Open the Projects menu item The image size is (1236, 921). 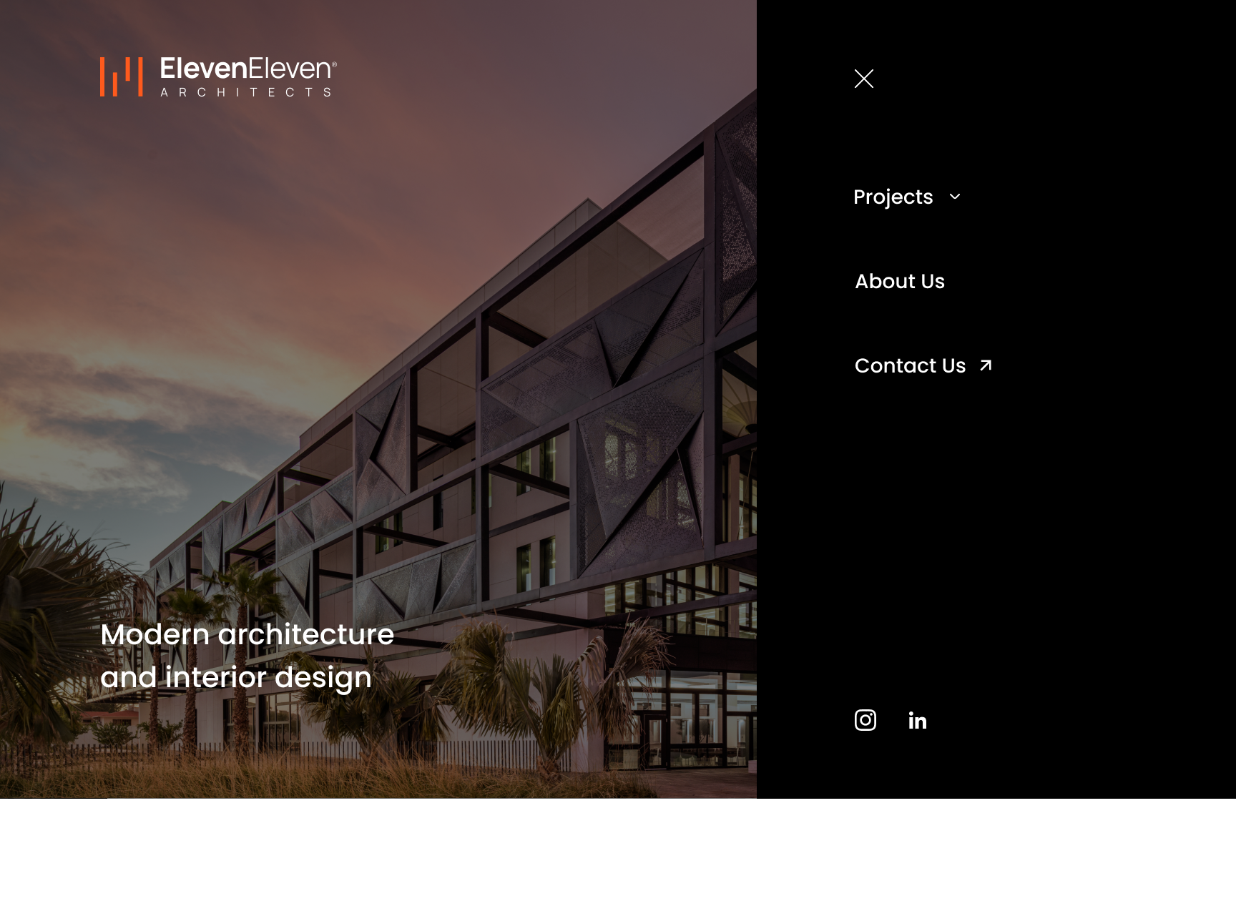(893, 197)
